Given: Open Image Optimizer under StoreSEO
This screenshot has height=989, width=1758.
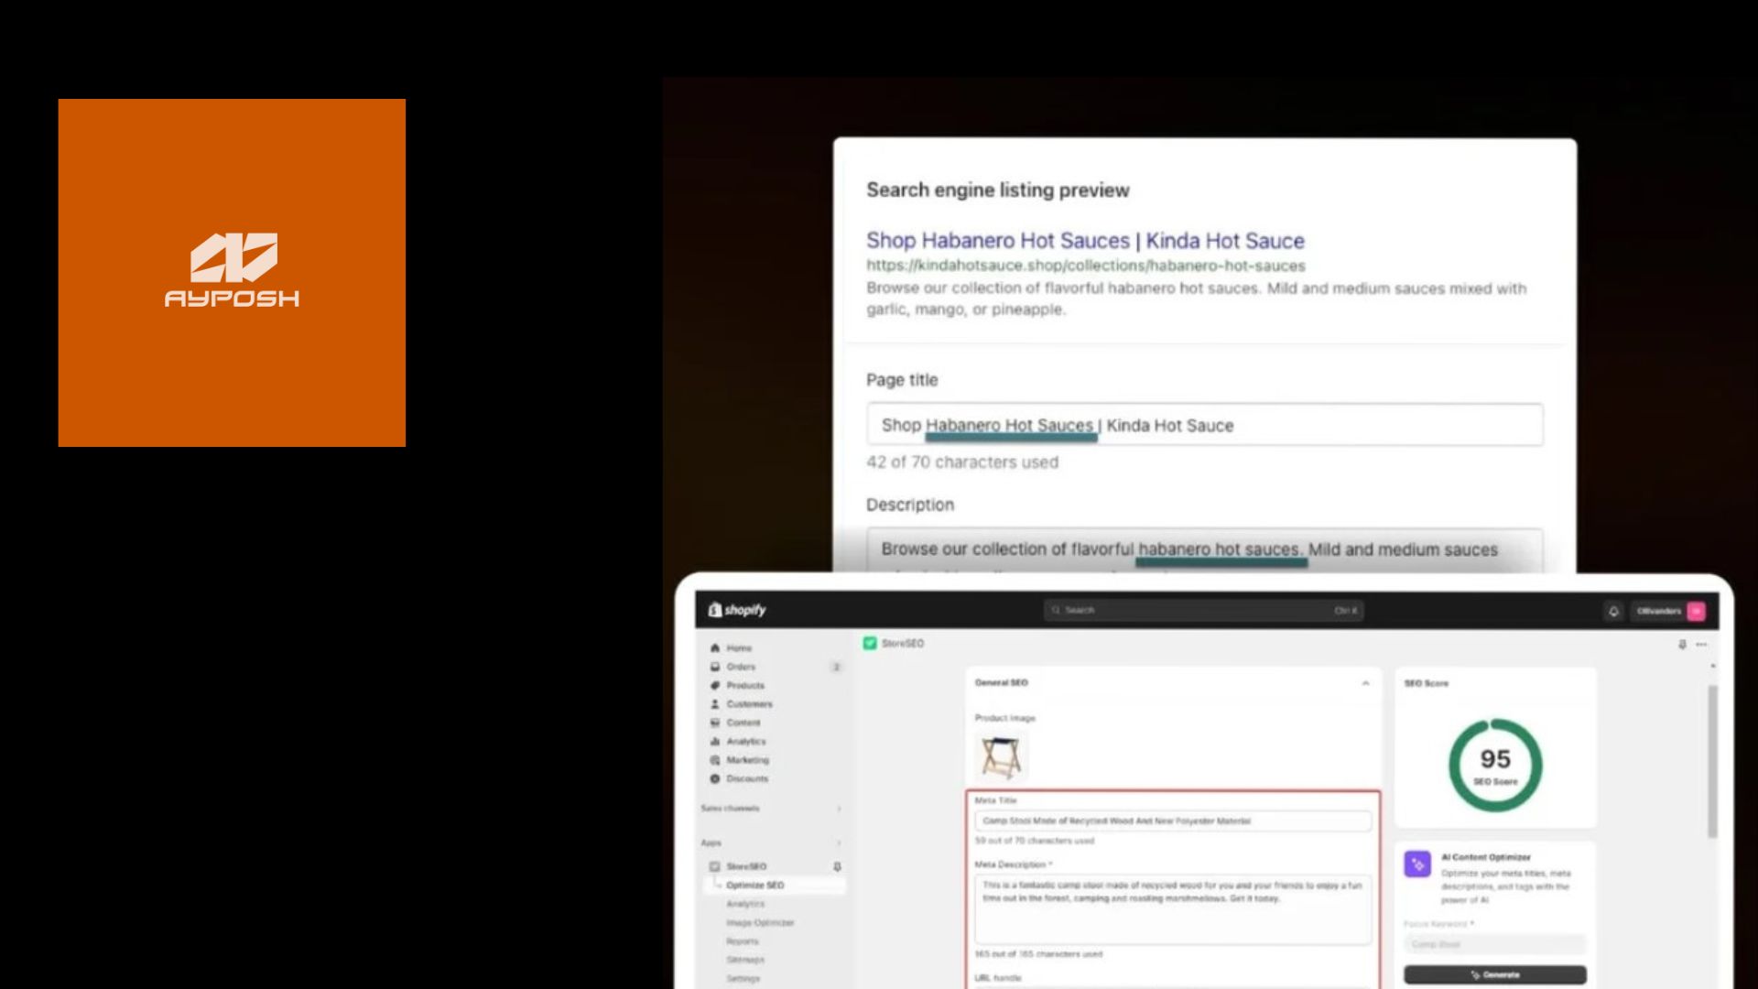Looking at the screenshot, I should [760, 923].
